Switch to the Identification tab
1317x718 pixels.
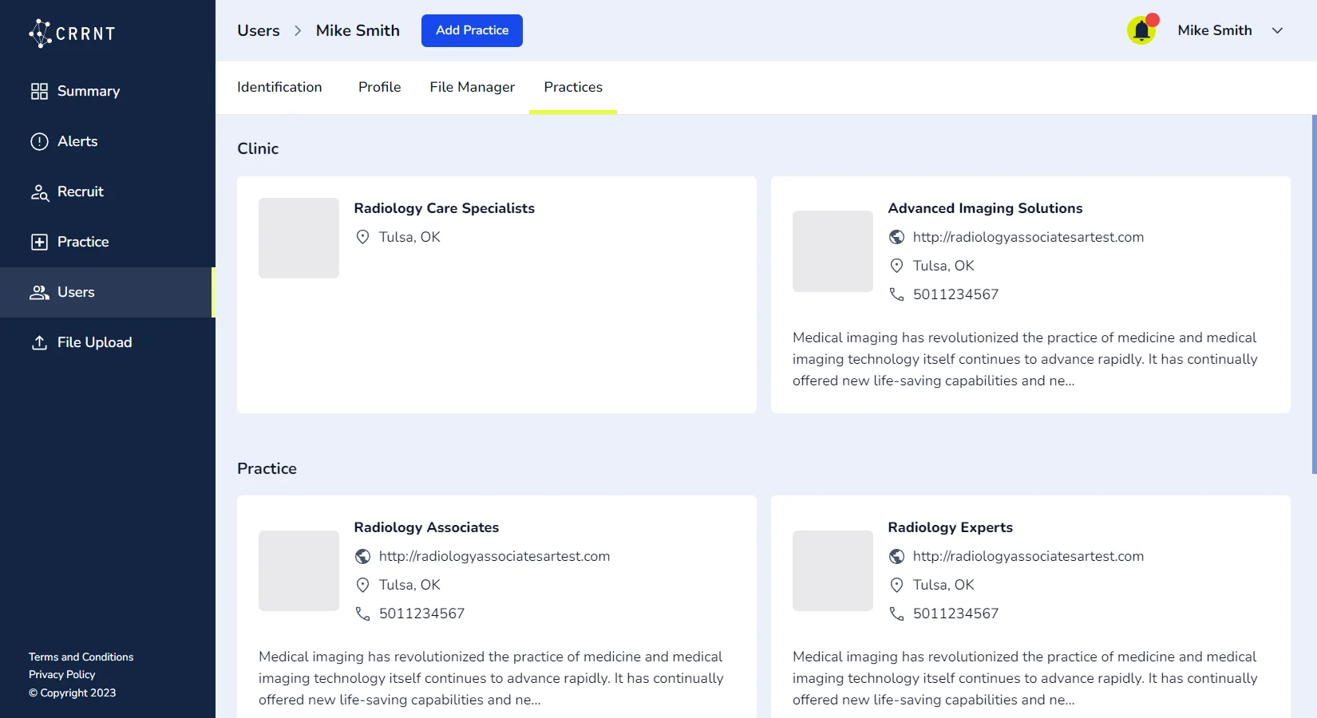pos(279,88)
